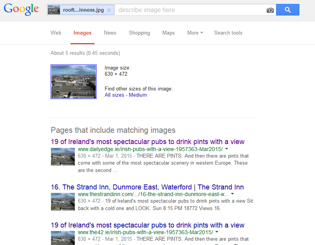Remove the uploaded rooft...inness.jpg image chip
Screen dimensions: 315x245
pyautogui.click(x=109, y=10)
